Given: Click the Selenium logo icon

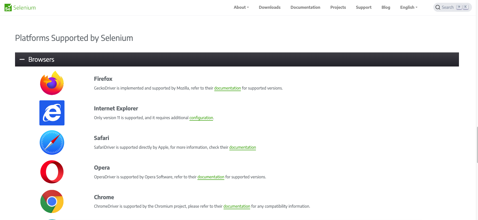Looking at the screenshot, I should point(8,8).
